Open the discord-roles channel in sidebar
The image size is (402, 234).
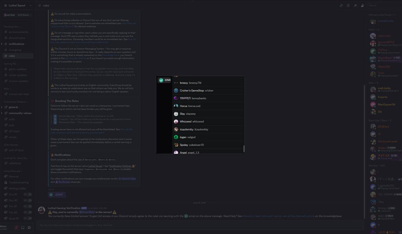[x=18, y=38]
